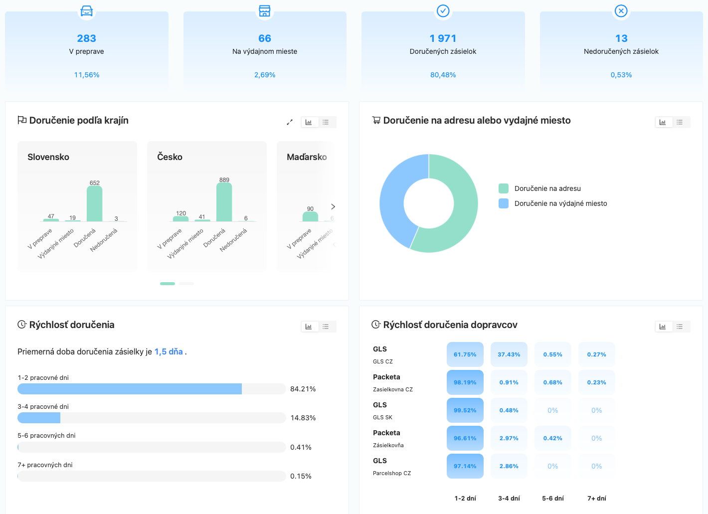Click the 80,48% percentage
708x514 pixels.
pos(443,75)
